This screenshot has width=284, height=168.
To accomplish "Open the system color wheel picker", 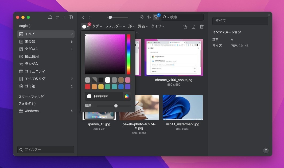I will (127, 96).
